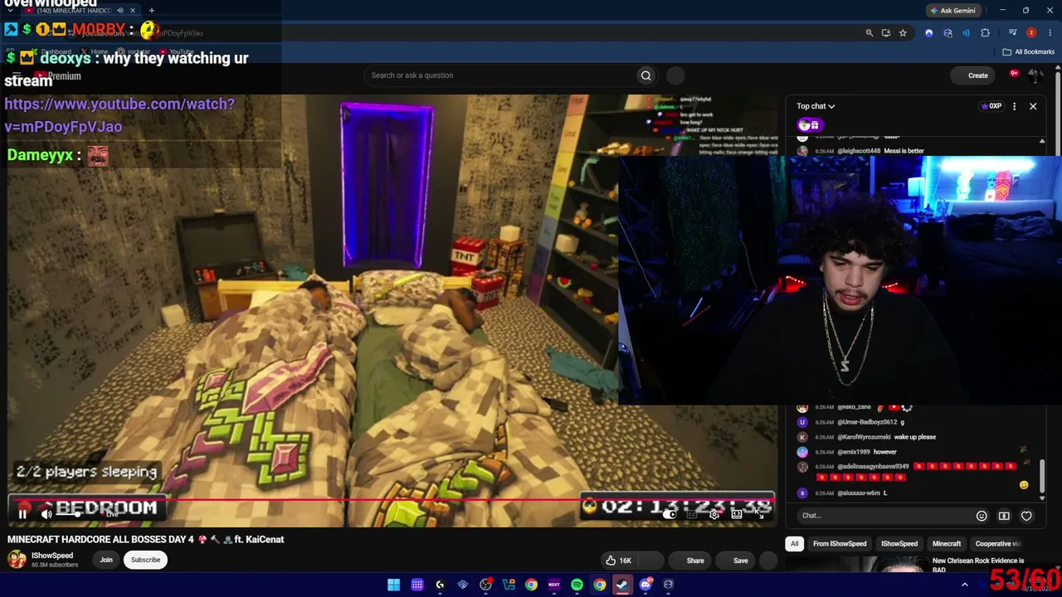Mute the tab using its audio icon
The width and height of the screenshot is (1062, 597).
coord(119,11)
